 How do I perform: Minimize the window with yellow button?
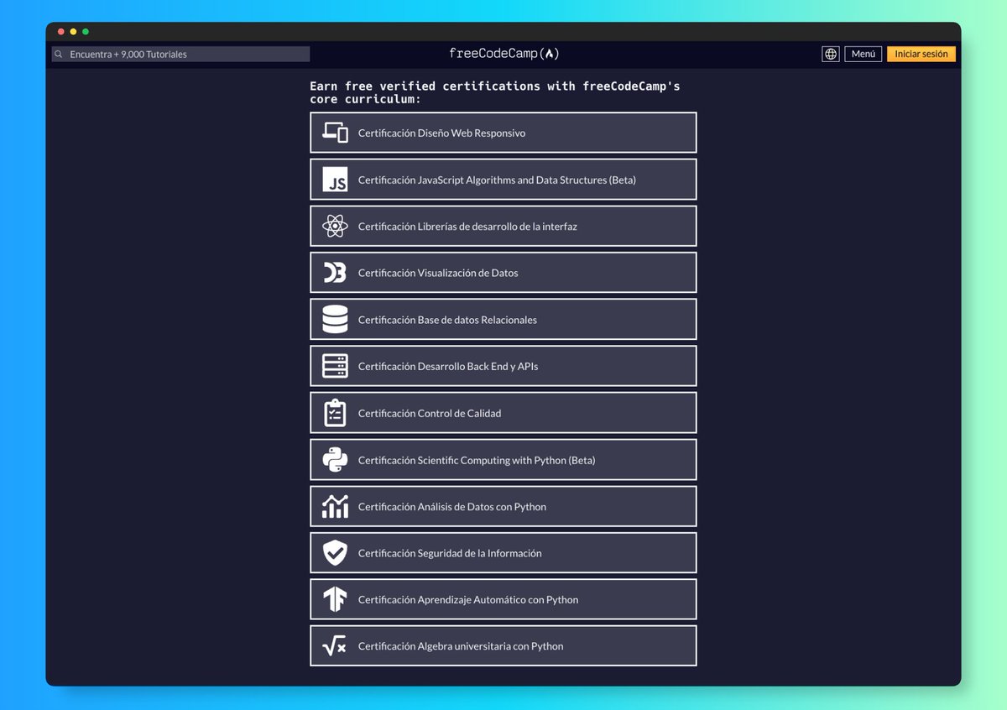tap(73, 32)
